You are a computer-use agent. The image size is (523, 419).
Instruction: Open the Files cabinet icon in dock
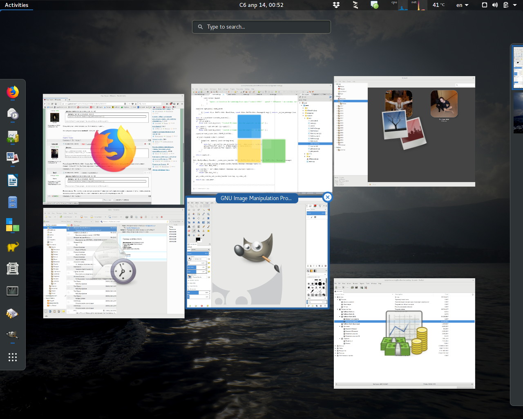[x=13, y=203]
